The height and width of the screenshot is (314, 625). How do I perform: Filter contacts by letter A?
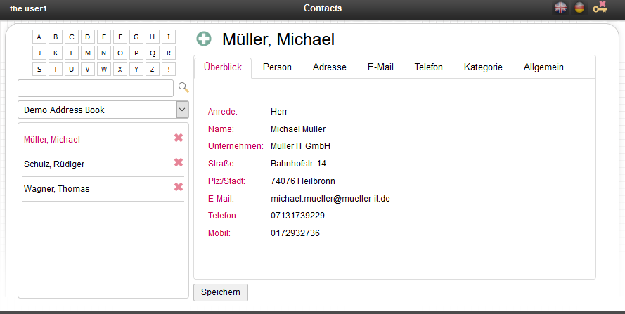click(x=39, y=37)
